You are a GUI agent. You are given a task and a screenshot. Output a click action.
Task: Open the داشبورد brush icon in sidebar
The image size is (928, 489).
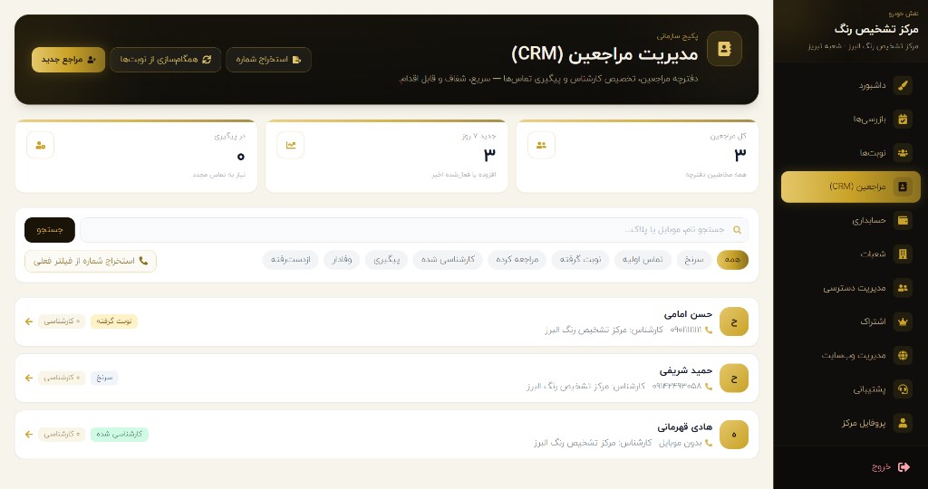coord(903,85)
